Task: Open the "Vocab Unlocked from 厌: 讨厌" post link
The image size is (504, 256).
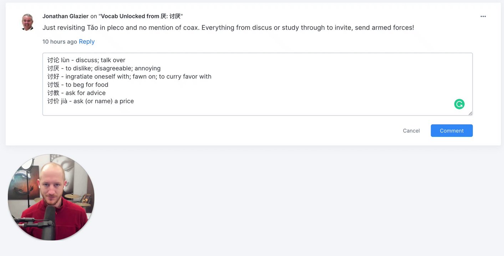Action: pos(141,16)
